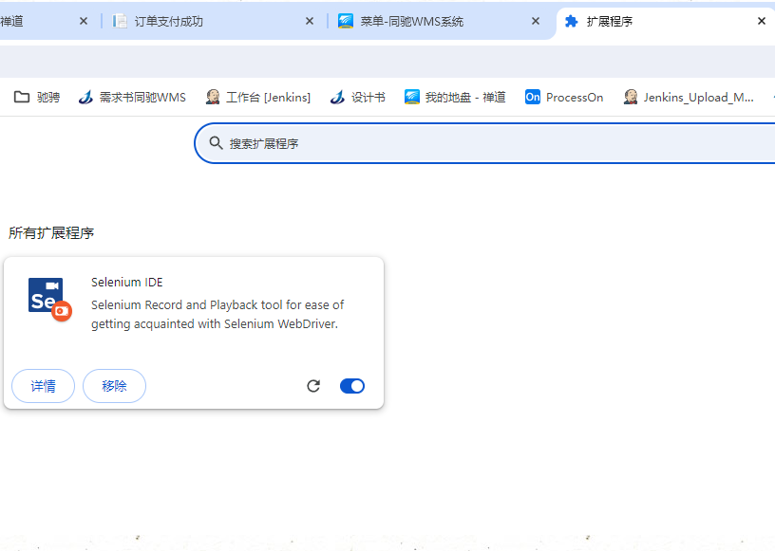Close the 禅道 tab
The width and height of the screenshot is (775, 551).
click(84, 21)
